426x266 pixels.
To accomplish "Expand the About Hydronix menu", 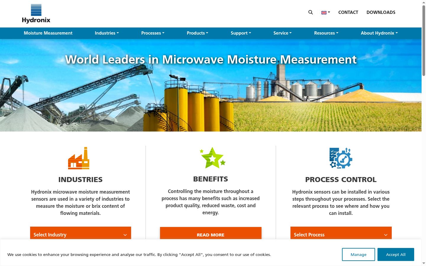I will [379, 33].
